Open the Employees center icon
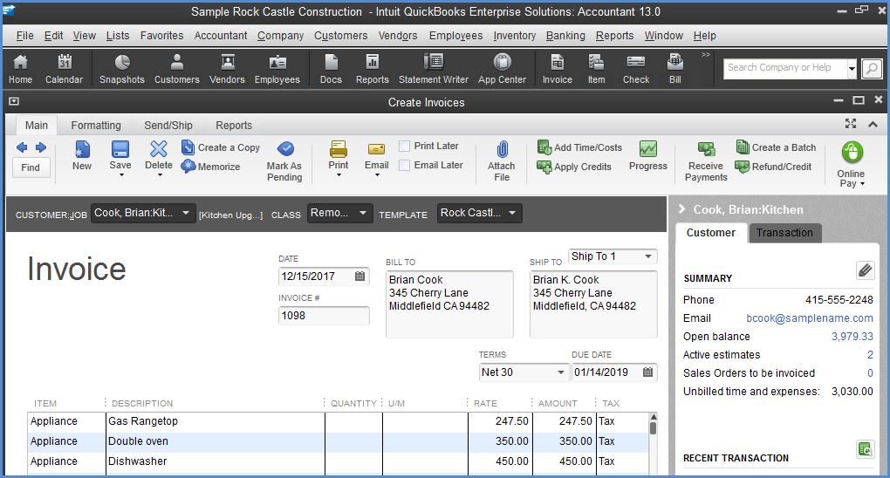The image size is (890, 478). click(x=277, y=69)
